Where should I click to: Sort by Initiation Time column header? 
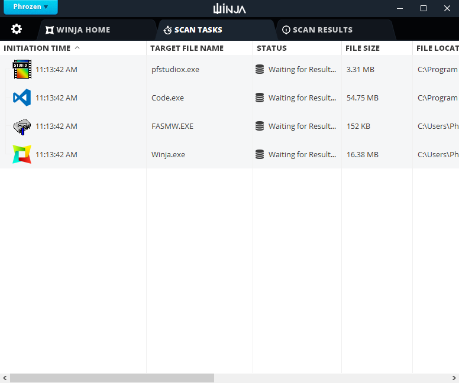[73, 48]
